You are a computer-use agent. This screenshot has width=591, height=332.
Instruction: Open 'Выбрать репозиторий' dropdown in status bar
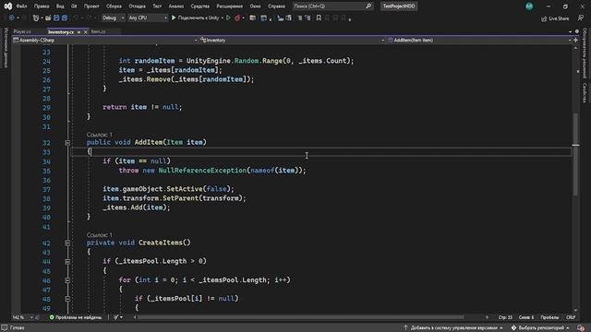point(539,328)
